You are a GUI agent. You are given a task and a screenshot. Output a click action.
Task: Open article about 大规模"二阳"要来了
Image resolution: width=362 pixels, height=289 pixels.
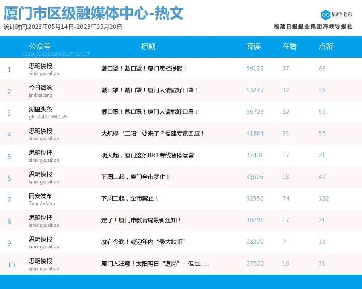(x=153, y=133)
